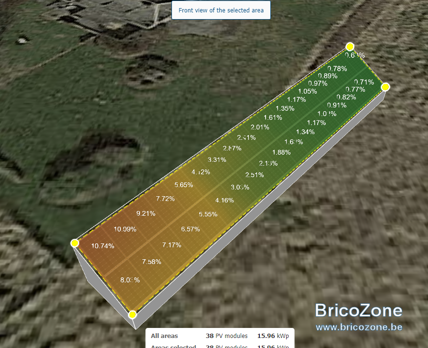Click the 38 PV modules count for All areas
Screen dimensions: 428x348
[x=226, y=336]
